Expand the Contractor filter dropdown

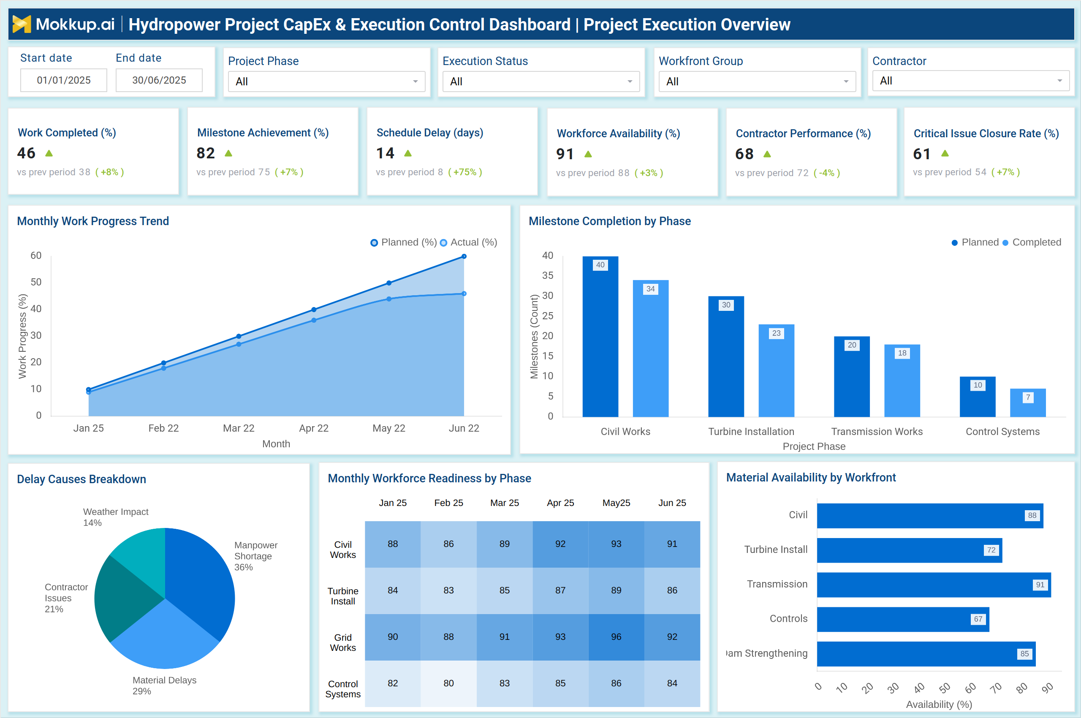coord(971,81)
